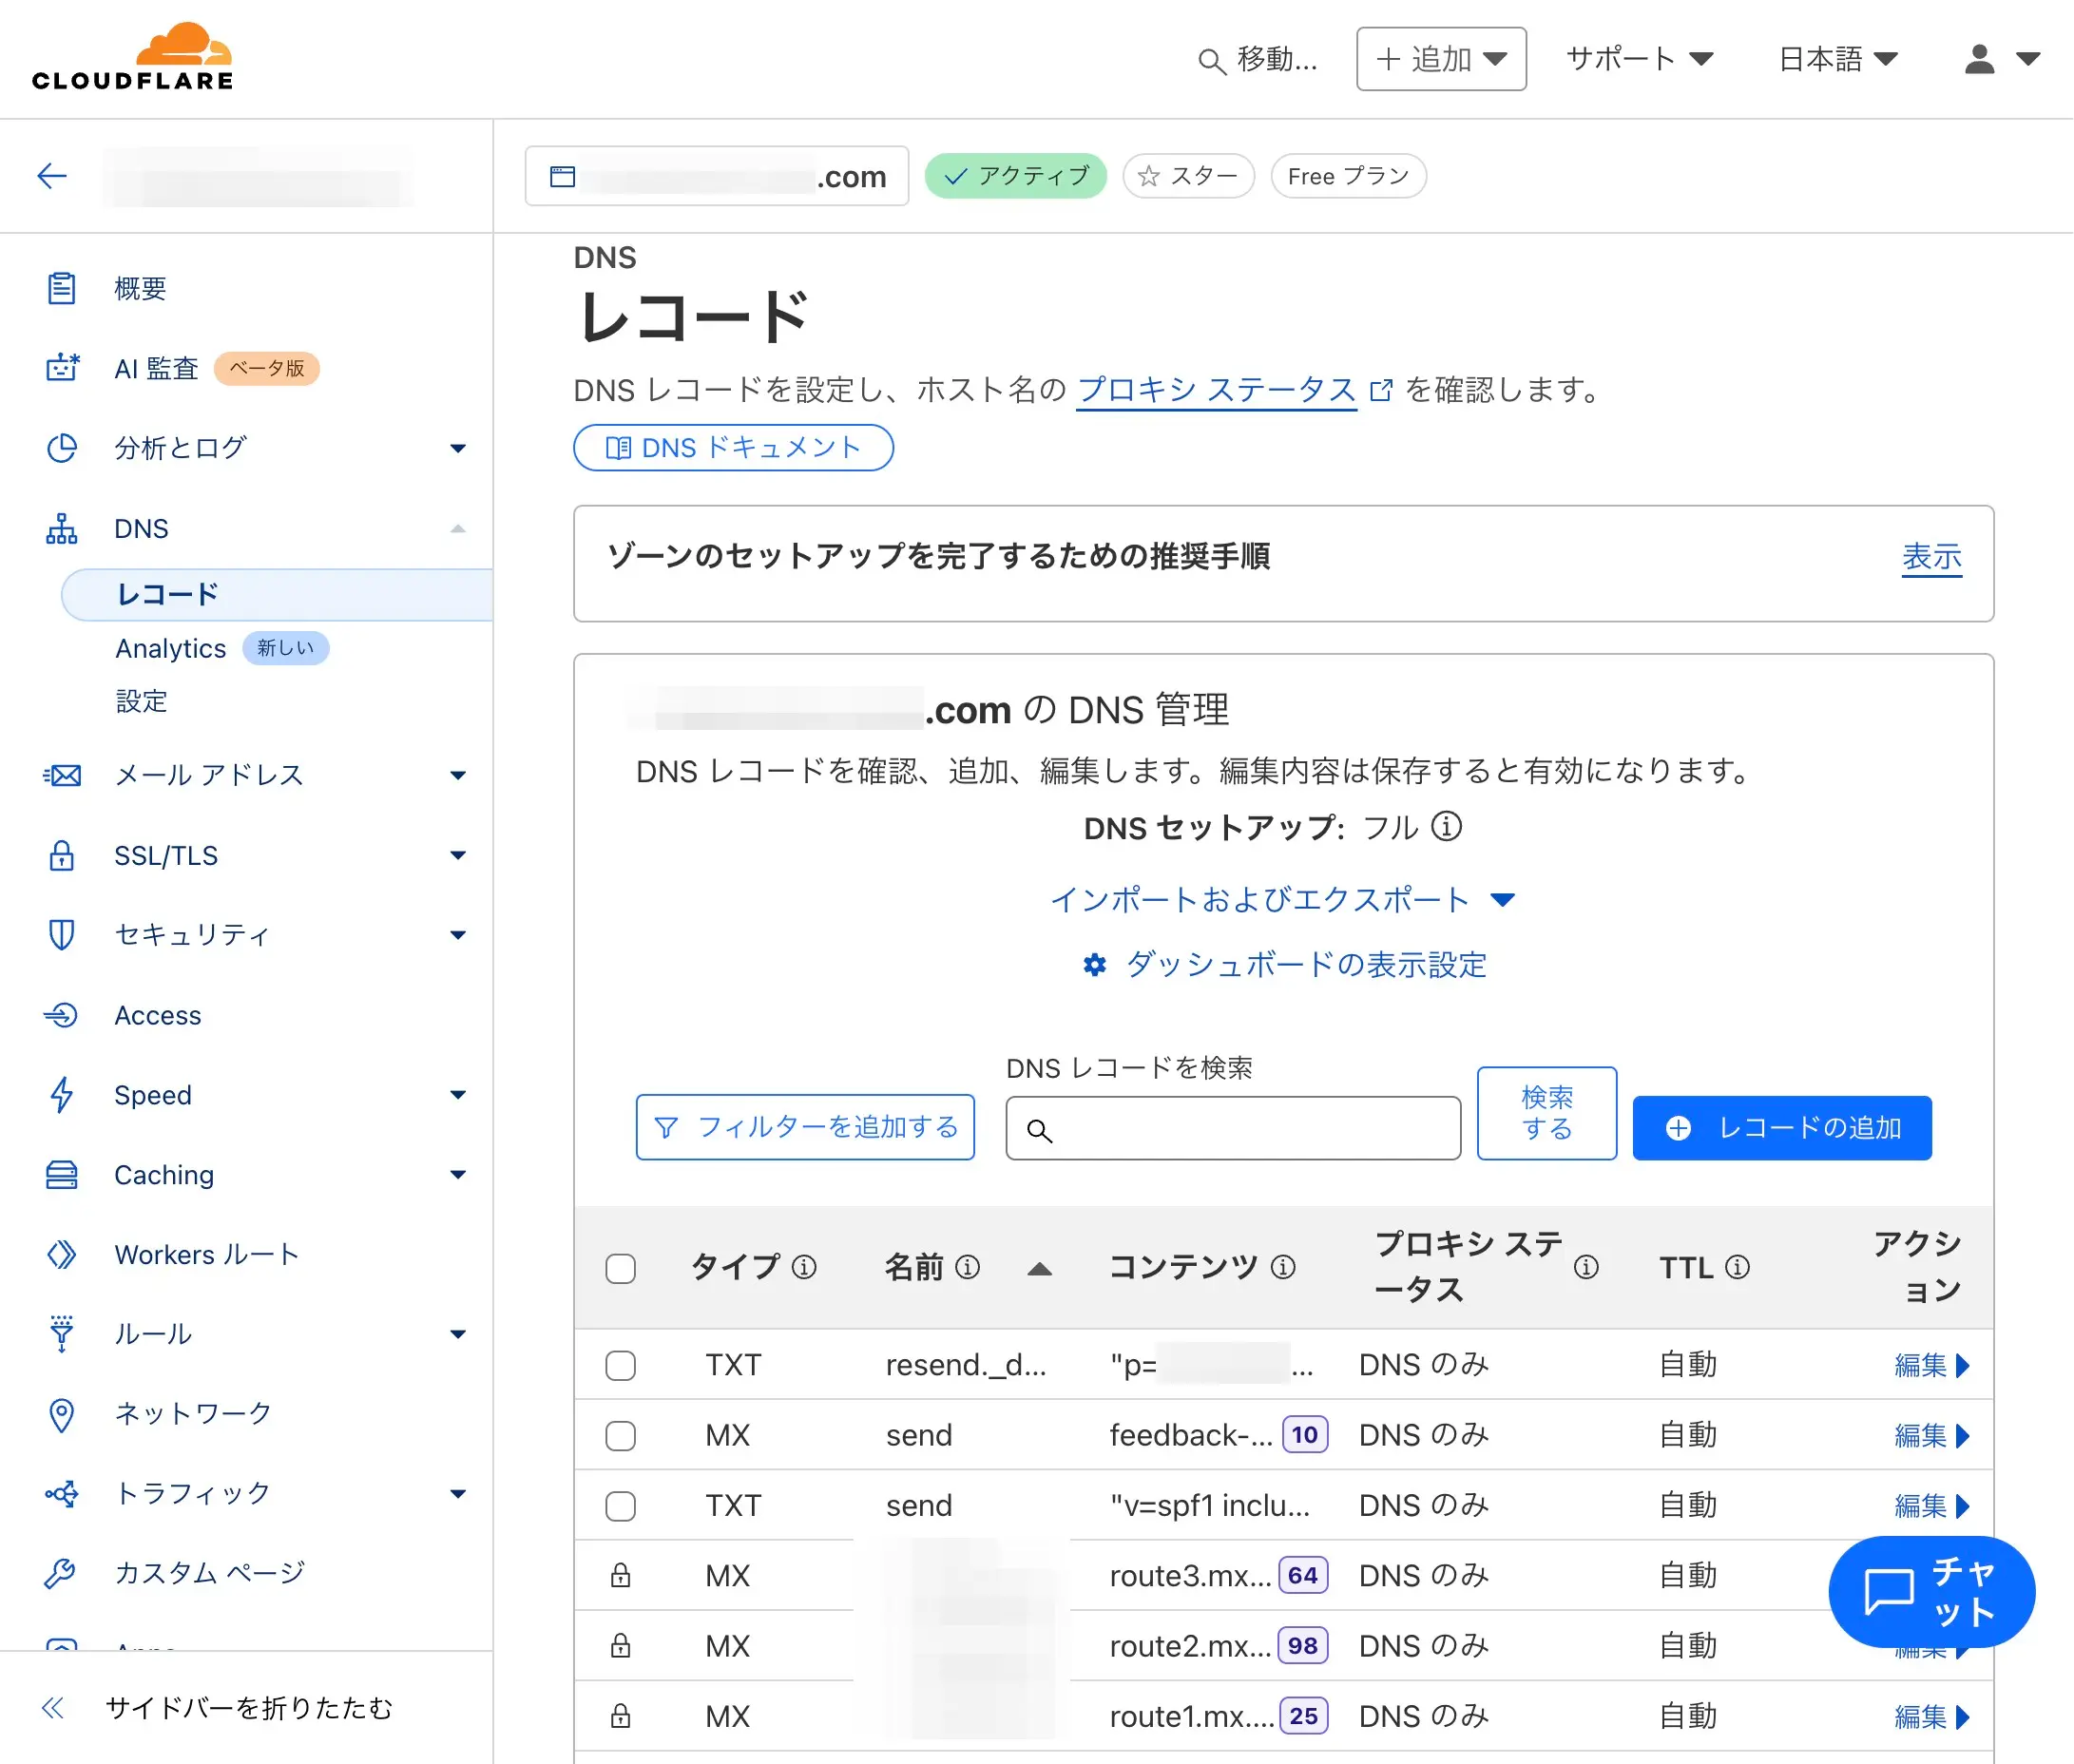Select the send MX record checkbox
The width and height of the screenshot is (2074, 1764).
coord(620,1435)
